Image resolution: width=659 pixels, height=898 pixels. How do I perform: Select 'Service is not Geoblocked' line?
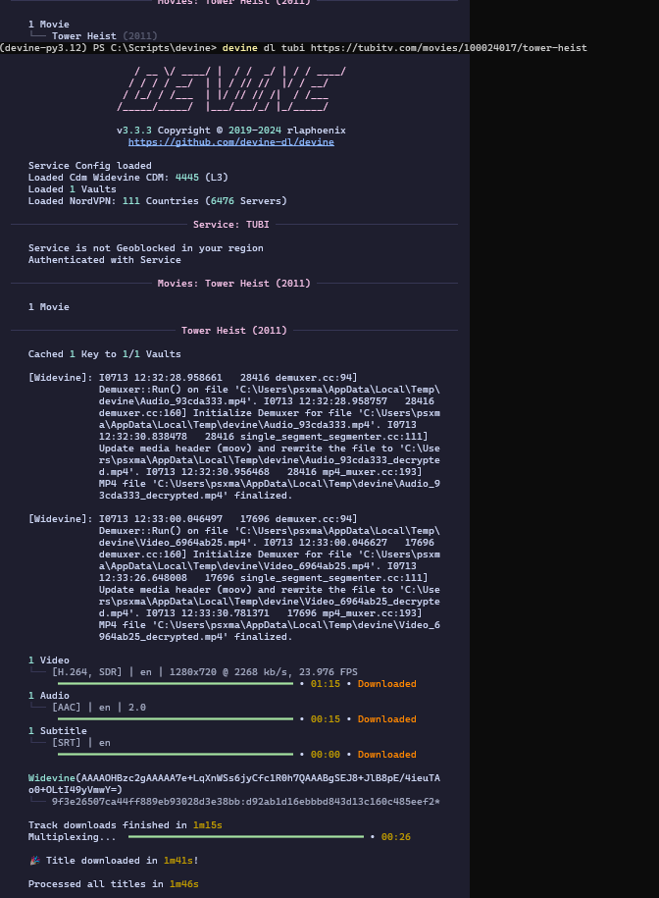146,248
